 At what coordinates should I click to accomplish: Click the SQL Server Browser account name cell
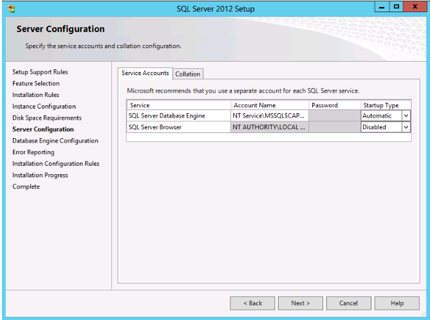(270, 127)
